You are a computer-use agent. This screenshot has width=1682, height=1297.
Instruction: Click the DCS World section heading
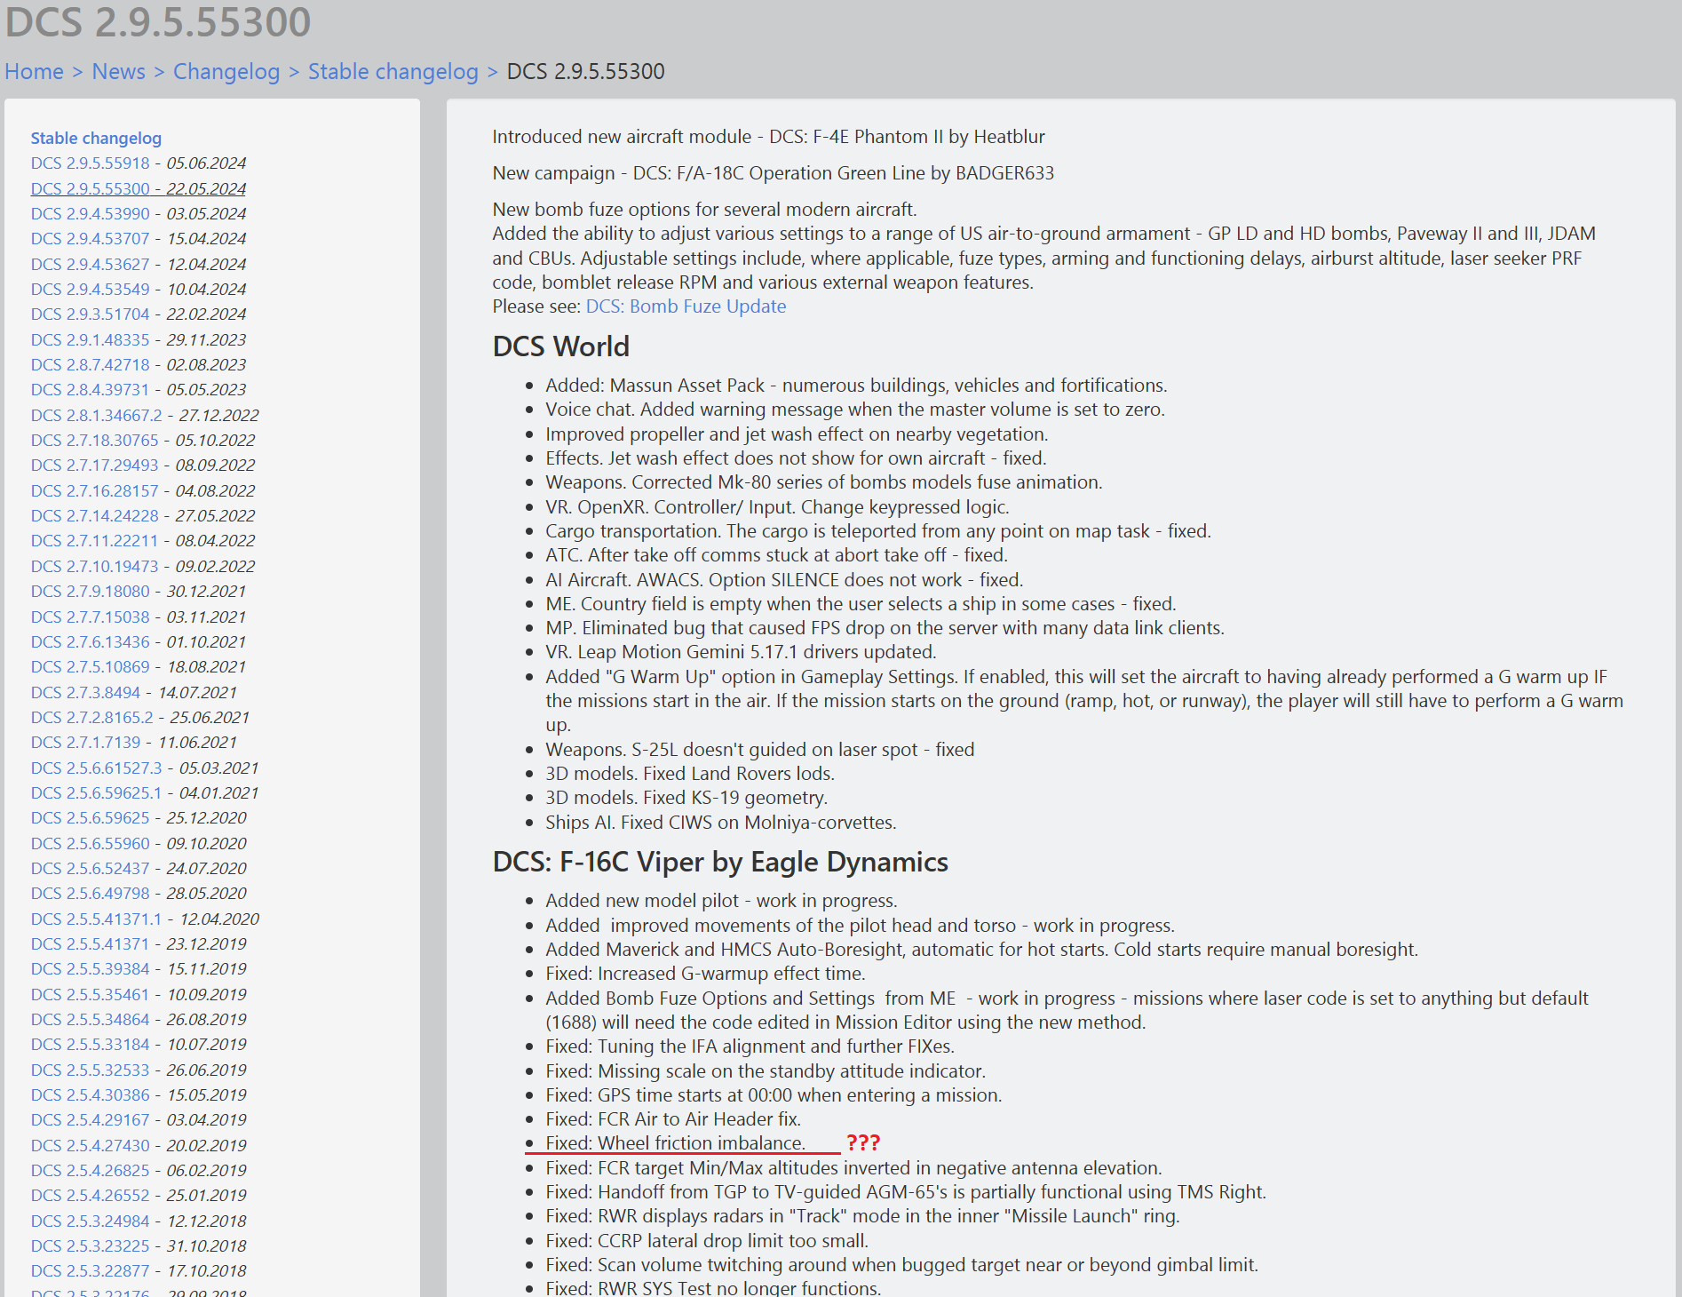[560, 346]
